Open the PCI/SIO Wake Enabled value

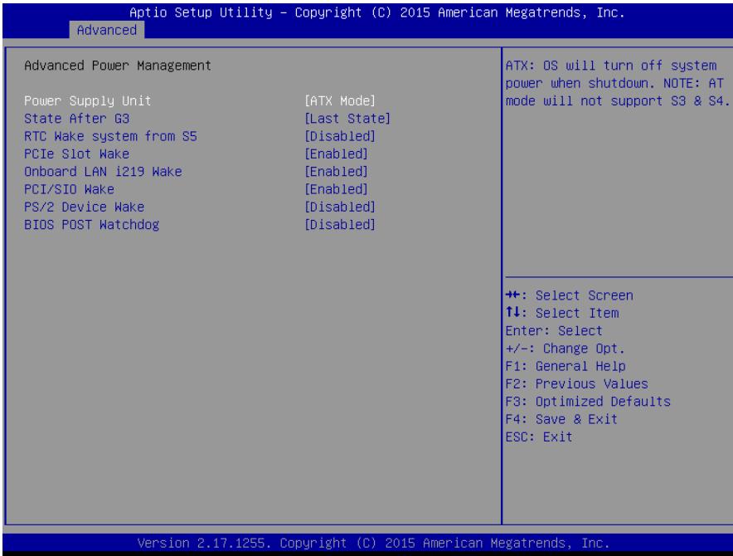(336, 189)
